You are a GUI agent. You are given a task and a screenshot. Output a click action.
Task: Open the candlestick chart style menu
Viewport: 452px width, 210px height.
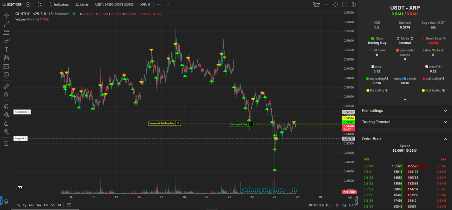40,5
